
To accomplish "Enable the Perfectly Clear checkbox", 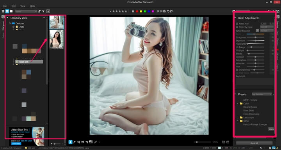I will (237, 27).
